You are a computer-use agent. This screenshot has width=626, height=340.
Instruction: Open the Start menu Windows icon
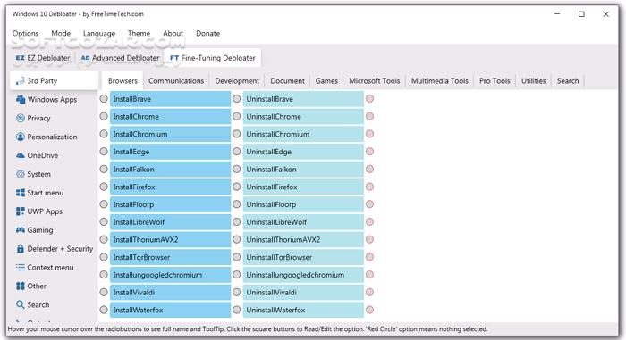[21, 193]
